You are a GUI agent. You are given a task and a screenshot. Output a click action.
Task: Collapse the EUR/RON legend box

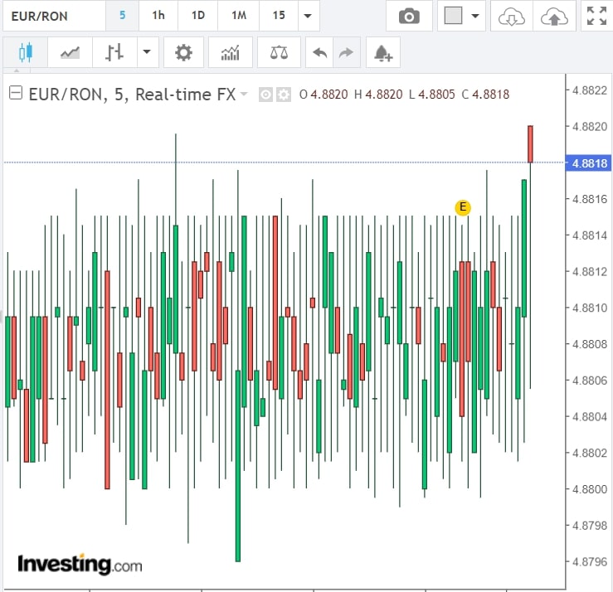[x=15, y=94]
